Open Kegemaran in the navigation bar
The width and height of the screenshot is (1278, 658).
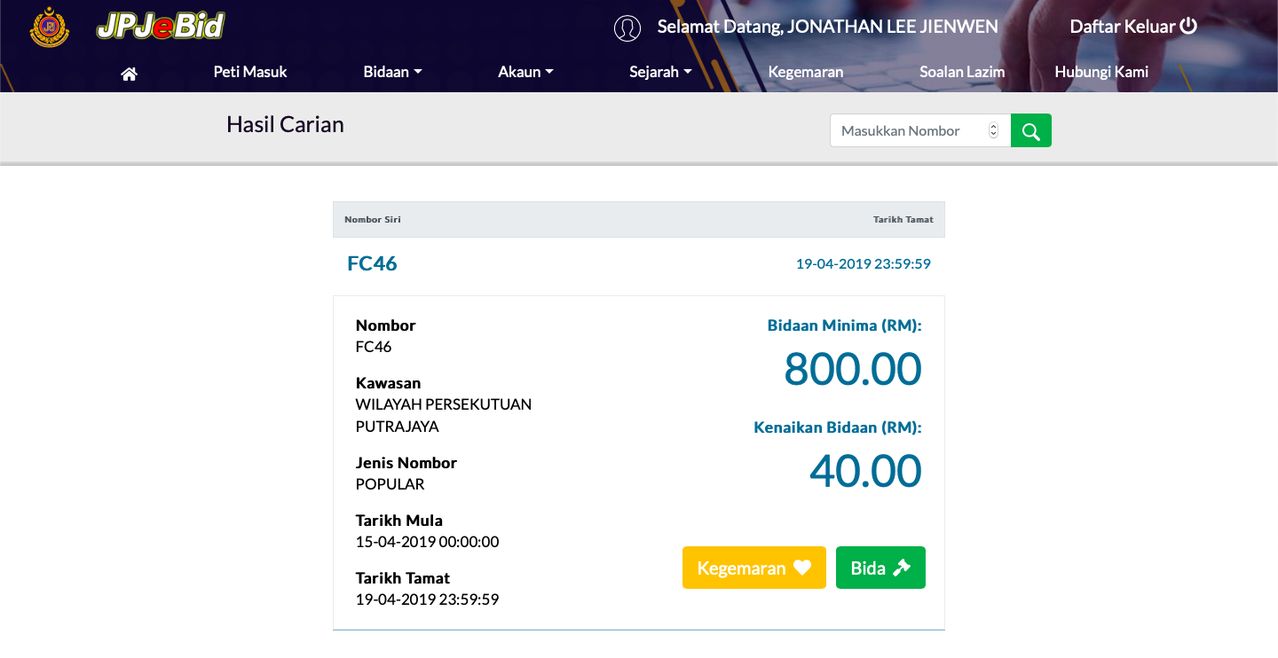806,72
